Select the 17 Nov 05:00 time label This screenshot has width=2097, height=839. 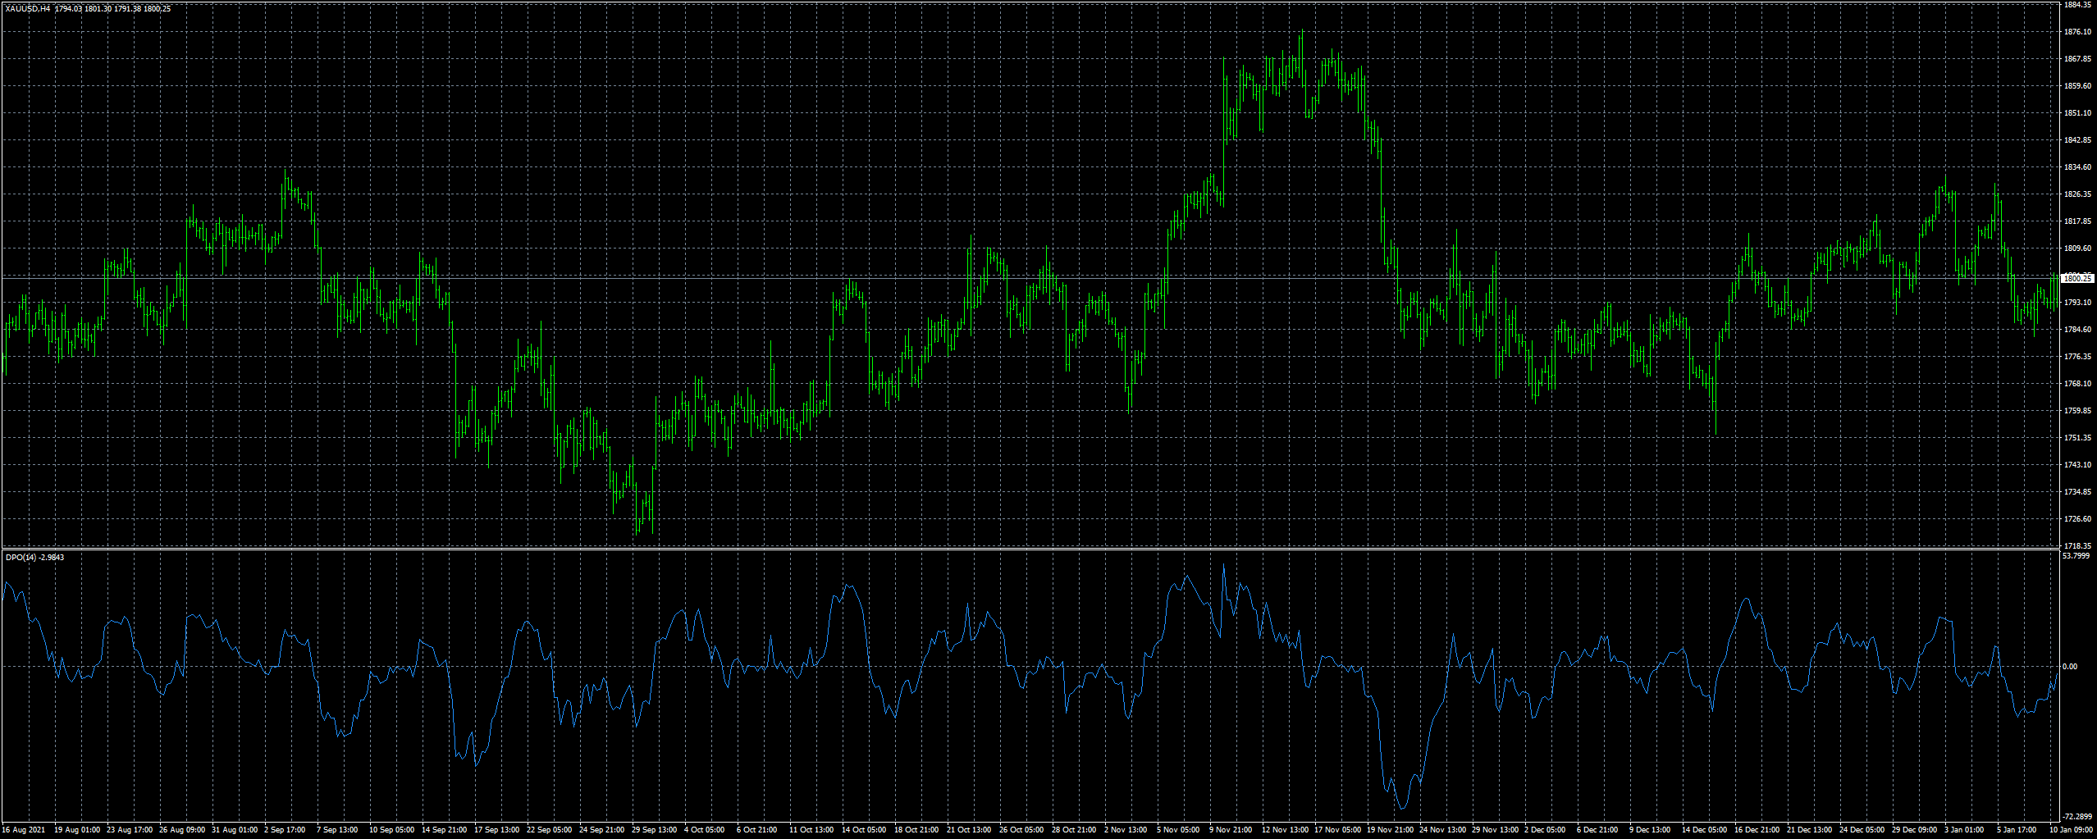coord(1337,830)
